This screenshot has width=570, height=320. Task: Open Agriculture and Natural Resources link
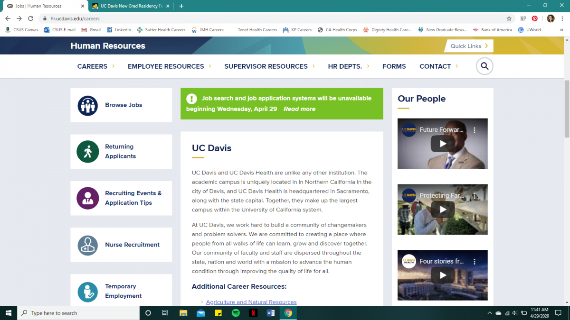[x=251, y=302]
